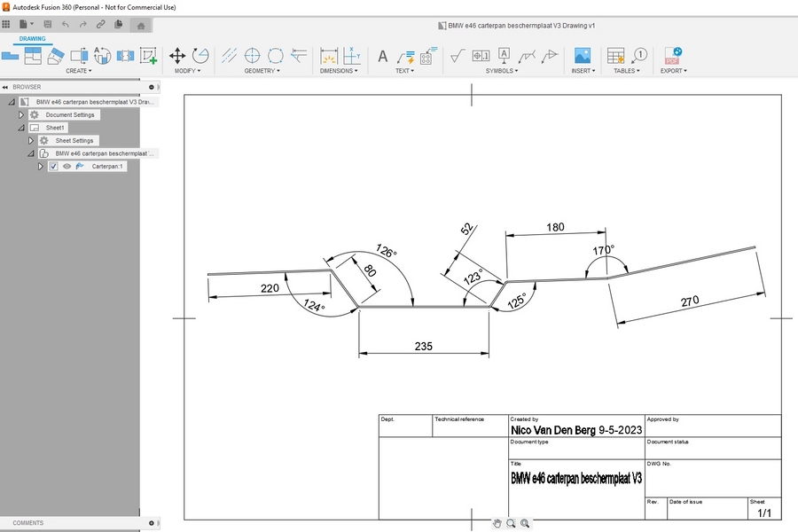Viewport: 798px width, 532px height.
Task: Select the Center Mark Pattern tool
Action: 276,56
